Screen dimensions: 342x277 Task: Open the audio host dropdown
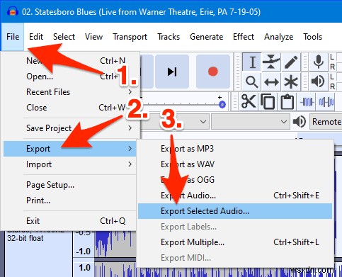click(x=175, y=122)
